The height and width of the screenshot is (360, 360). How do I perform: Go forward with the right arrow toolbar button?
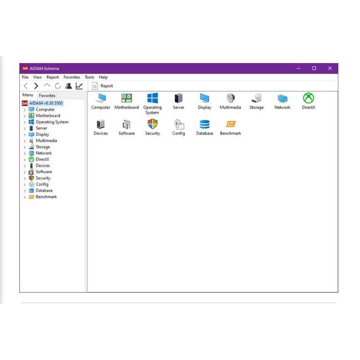coord(36,86)
